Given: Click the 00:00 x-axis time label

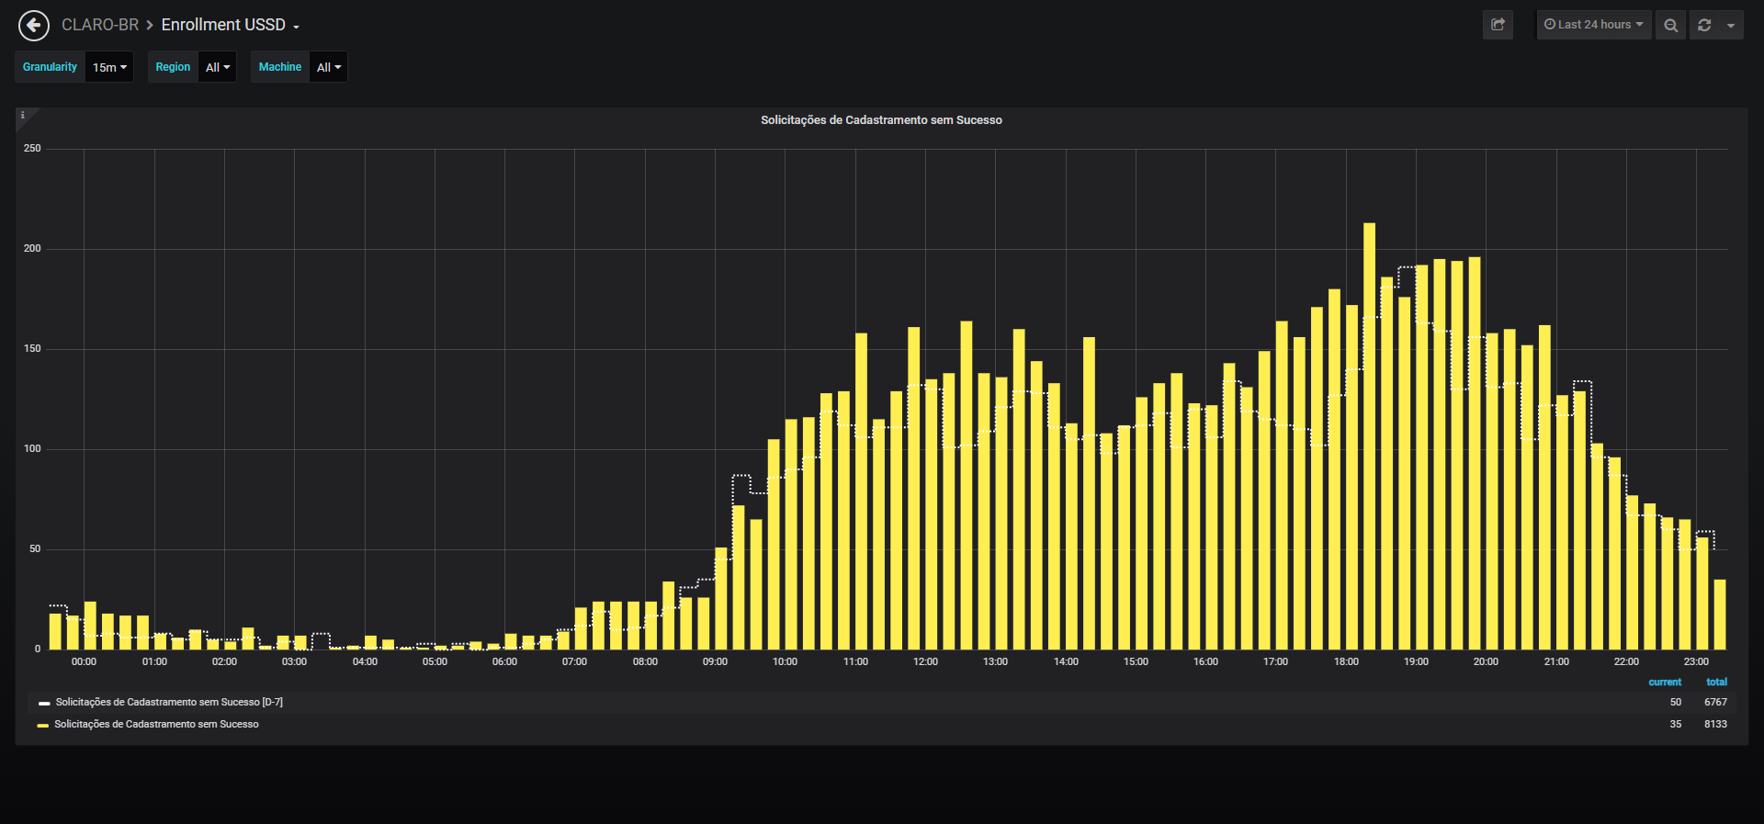Looking at the screenshot, I should [84, 661].
